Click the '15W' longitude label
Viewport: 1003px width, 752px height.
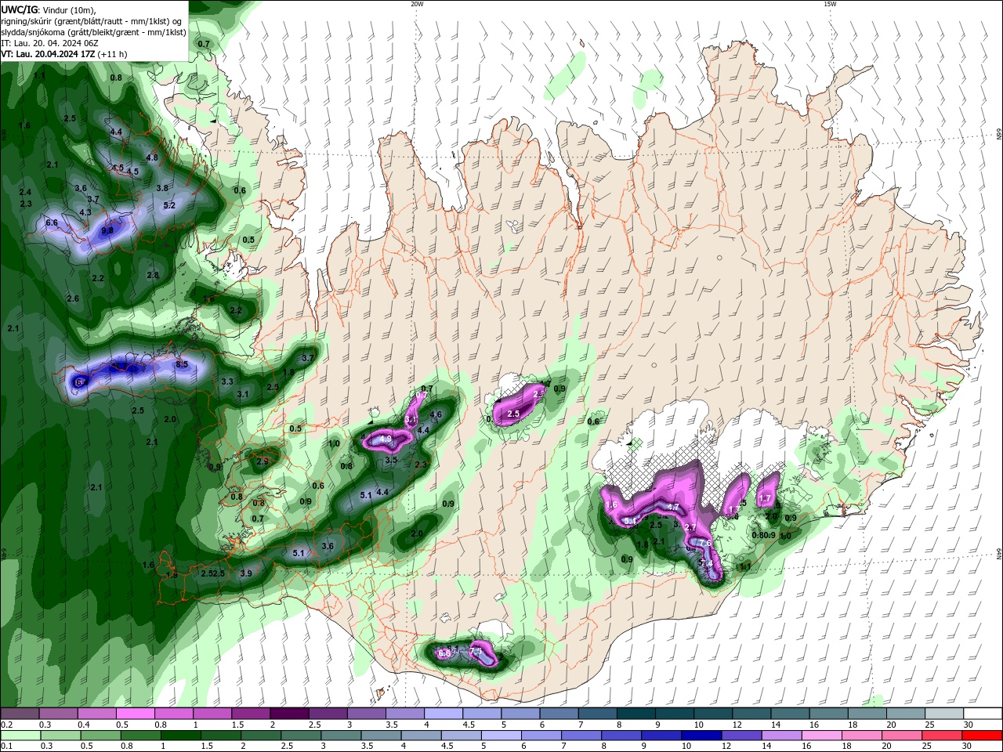(830, 4)
